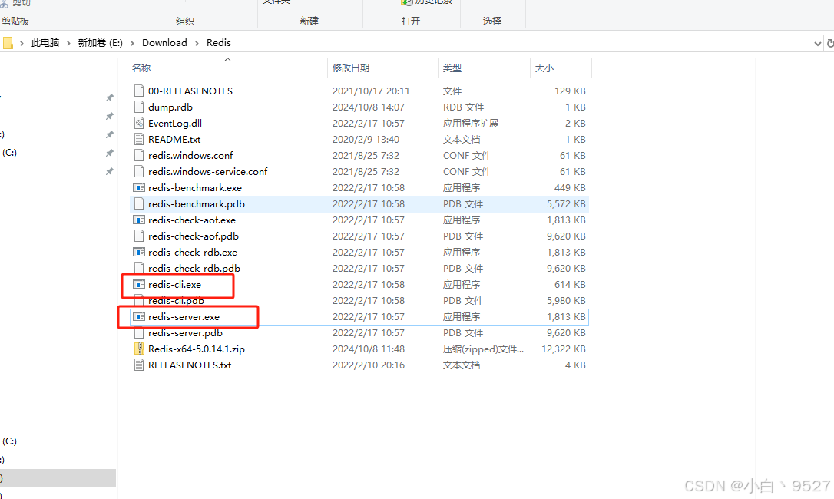
Task: Click the 12,322 KB size cell
Action: coord(563,349)
